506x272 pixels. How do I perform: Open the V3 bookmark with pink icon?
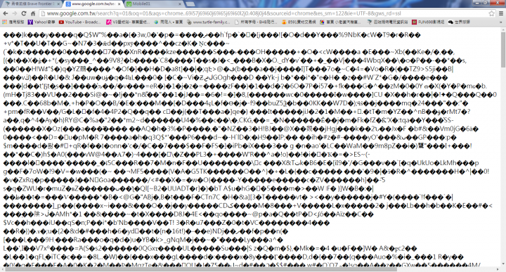pos(128,22)
